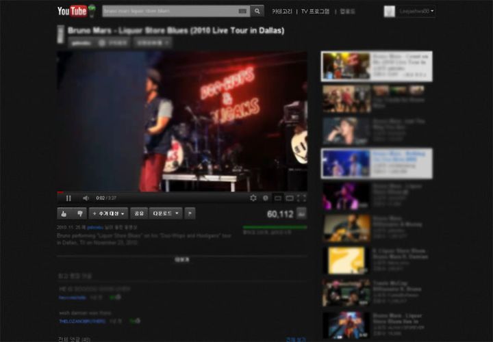This screenshot has height=342, width=493.
Task: Like the video with thumbs up
Action: tap(64, 213)
